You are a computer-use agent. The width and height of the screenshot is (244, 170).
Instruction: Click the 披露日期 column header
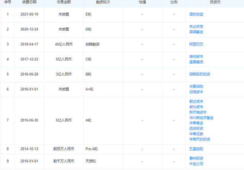[29, 2]
